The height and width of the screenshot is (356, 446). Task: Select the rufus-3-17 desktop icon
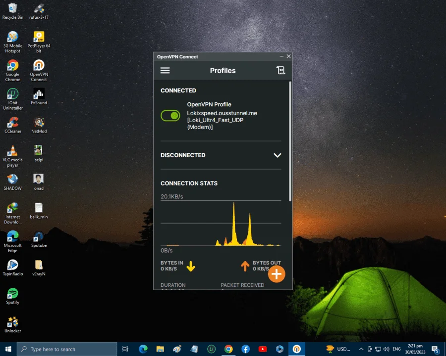coord(39,11)
